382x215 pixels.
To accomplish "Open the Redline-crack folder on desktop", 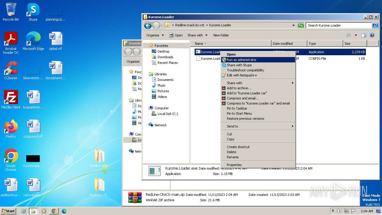I will [x=100, y=158].
